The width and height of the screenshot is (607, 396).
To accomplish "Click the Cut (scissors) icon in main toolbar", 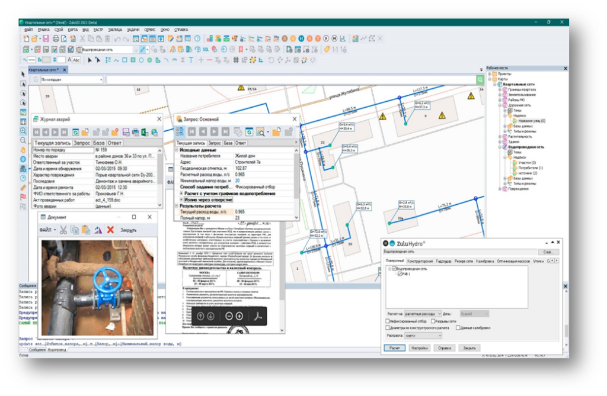I will 82,38.
